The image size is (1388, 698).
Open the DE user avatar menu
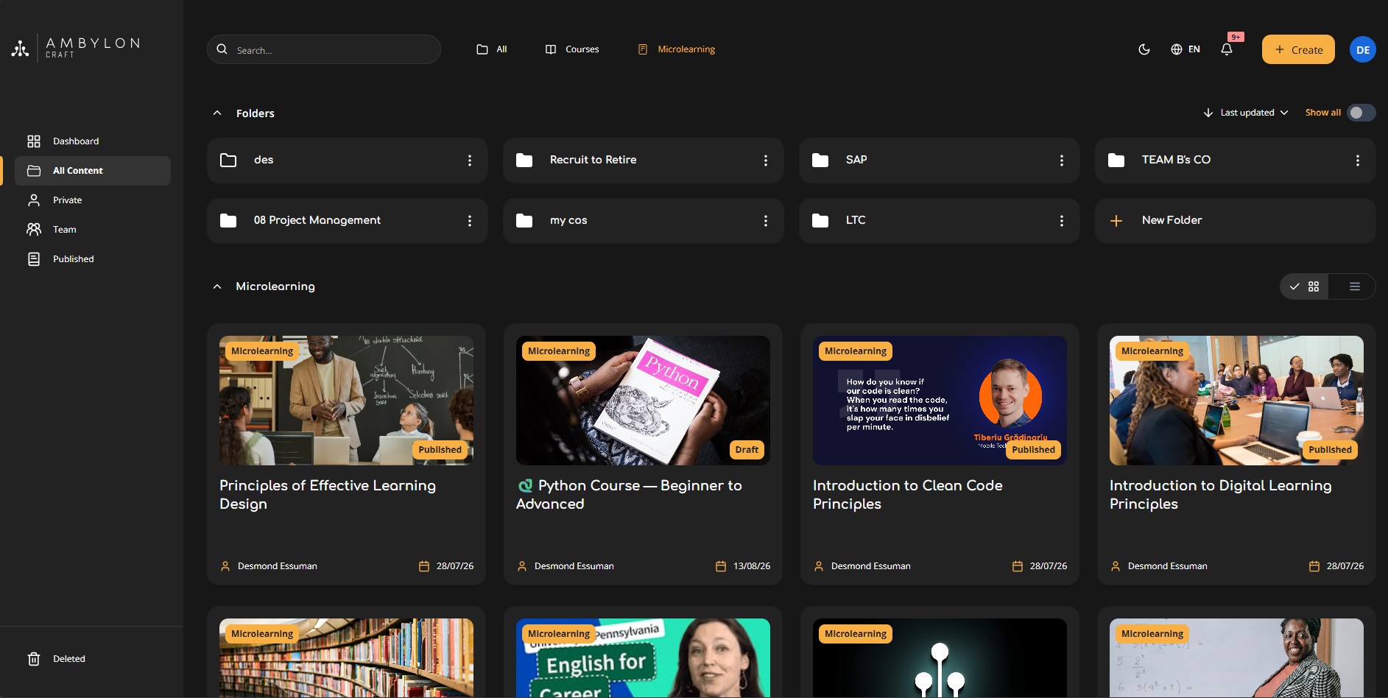click(x=1363, y=49)
